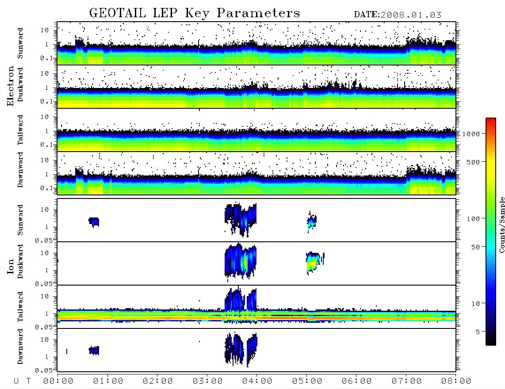Select the Electron 'Duskward' axis label

(20, 84)
